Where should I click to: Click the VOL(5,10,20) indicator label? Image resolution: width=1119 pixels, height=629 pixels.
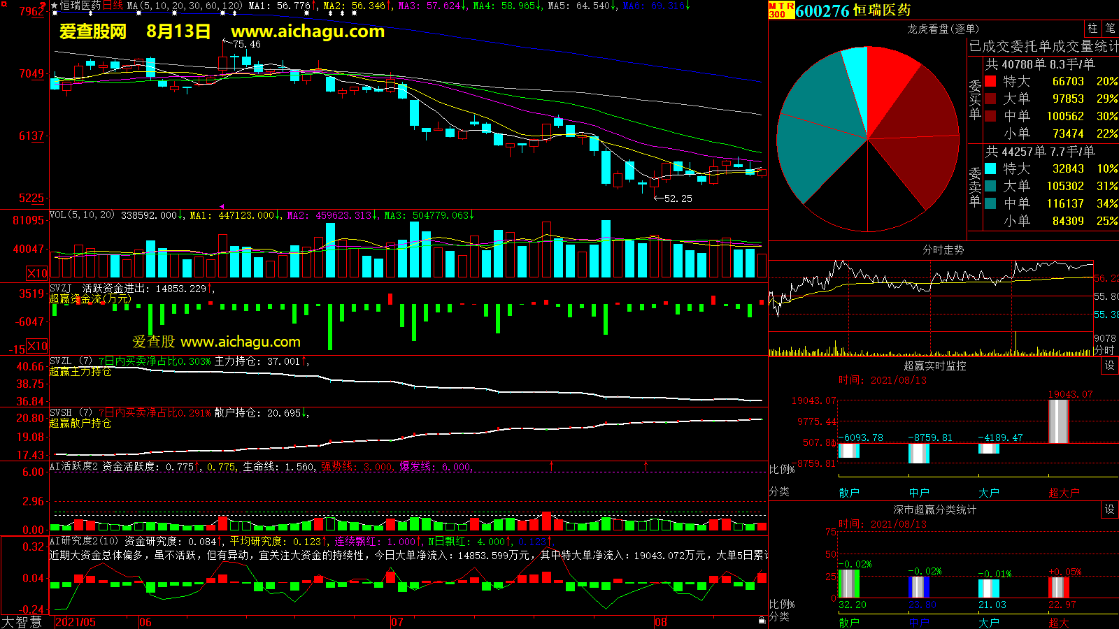82,215
